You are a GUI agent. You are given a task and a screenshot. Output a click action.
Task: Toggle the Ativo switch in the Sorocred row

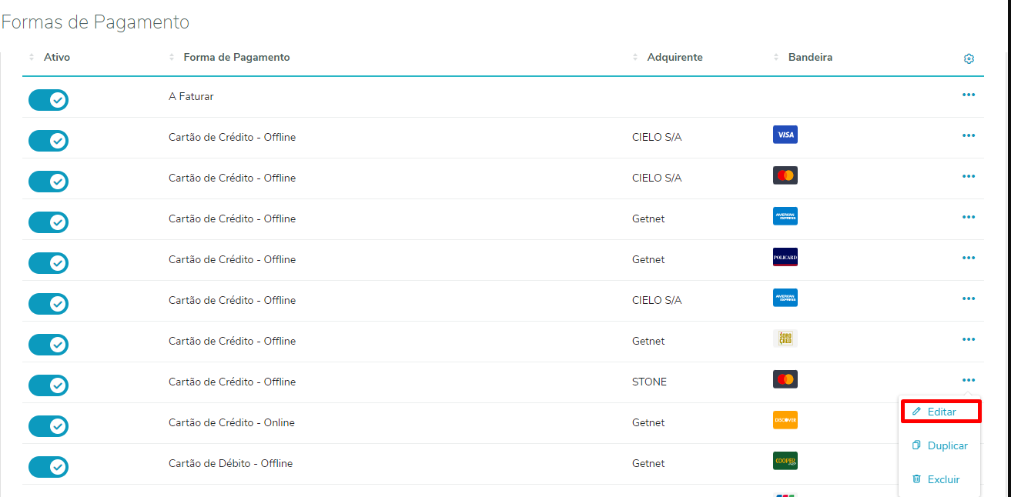49,345
